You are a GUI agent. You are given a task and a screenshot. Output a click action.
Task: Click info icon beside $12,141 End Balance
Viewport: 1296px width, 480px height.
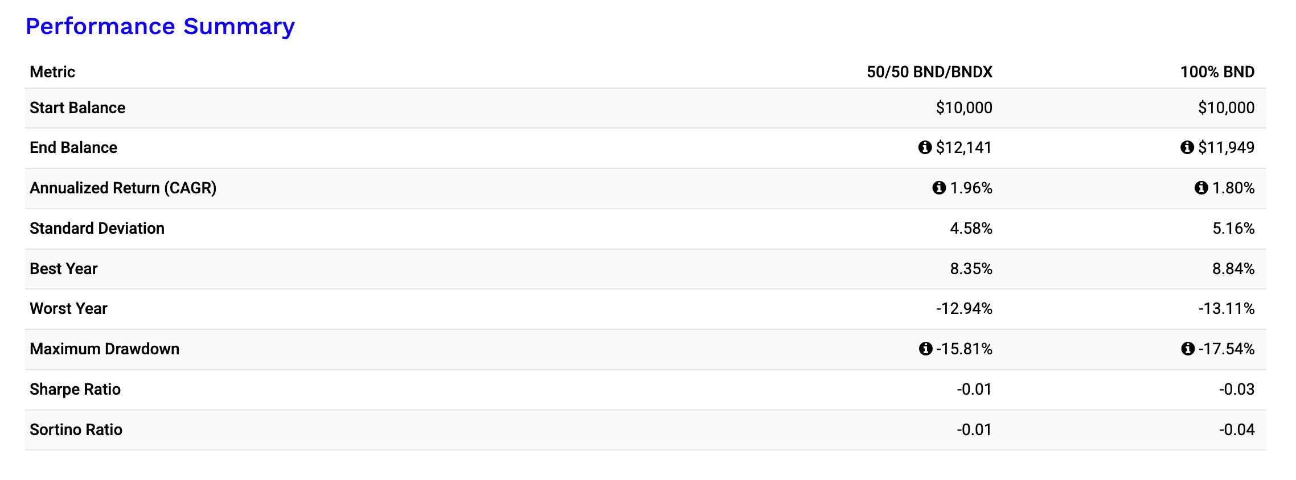click(925, 148)
